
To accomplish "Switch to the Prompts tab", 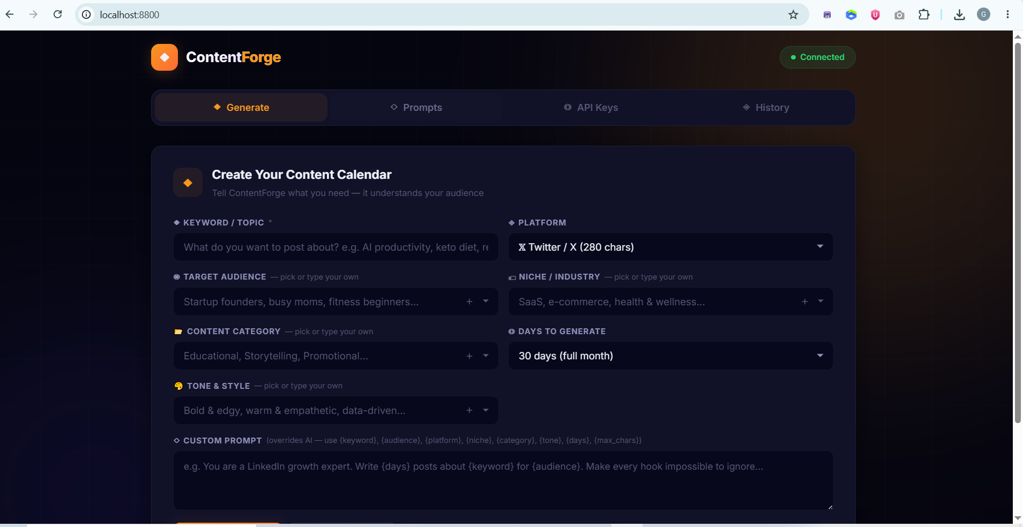I will tap(416, 108).
